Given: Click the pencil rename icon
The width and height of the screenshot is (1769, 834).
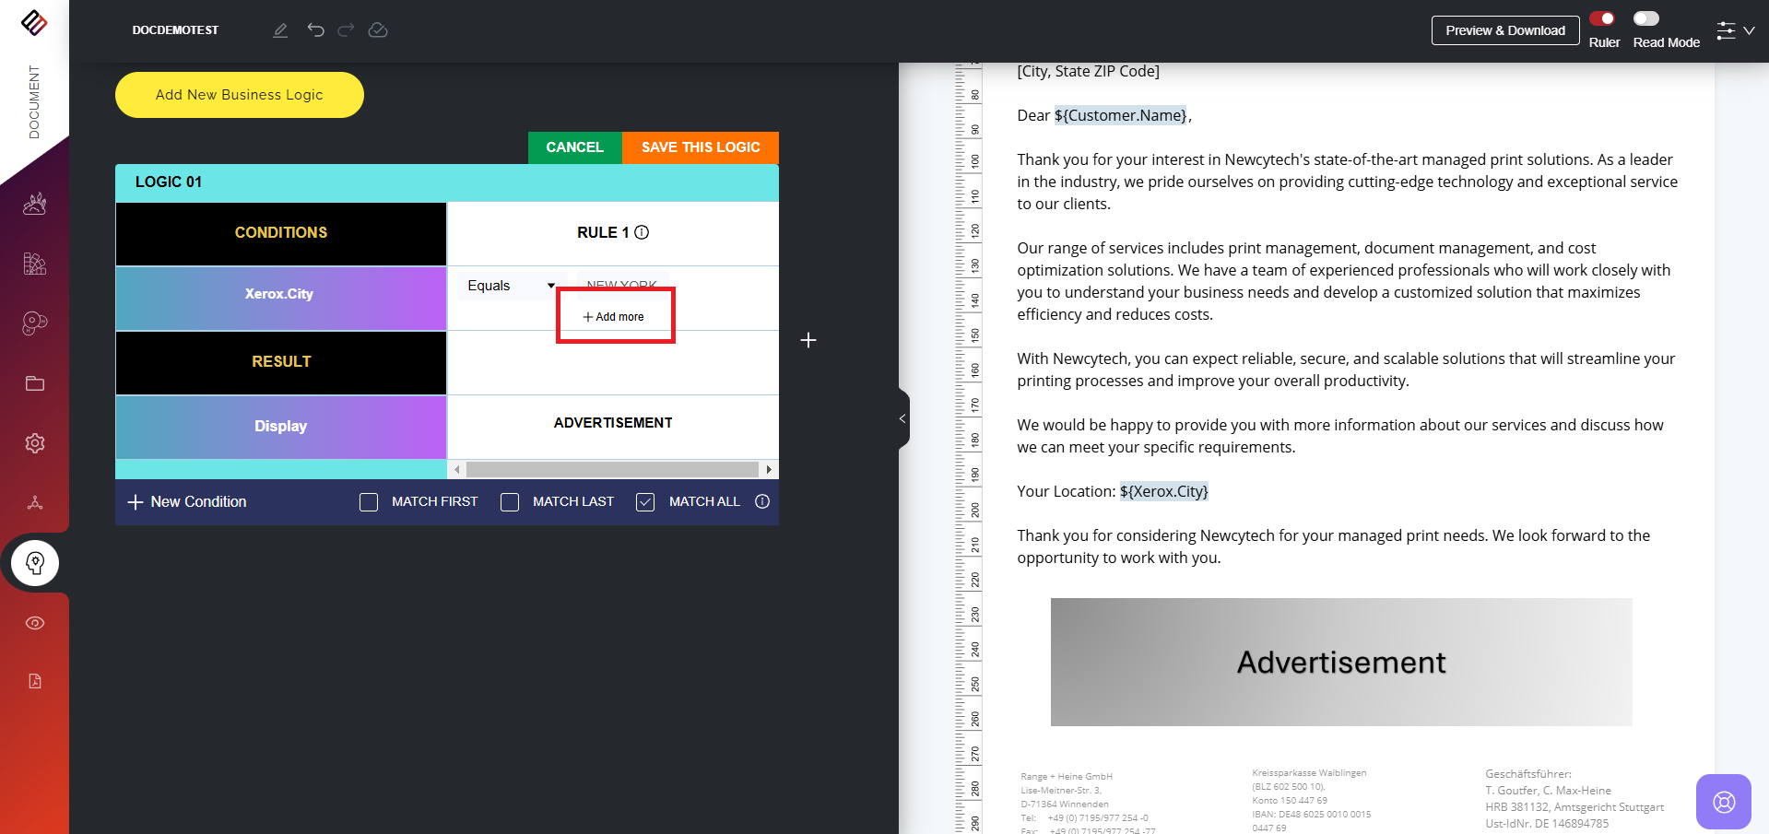Looking at the screenshot, I should 280,30.
